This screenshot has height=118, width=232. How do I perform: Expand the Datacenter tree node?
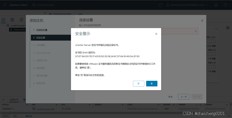click(x=6, y=29)
